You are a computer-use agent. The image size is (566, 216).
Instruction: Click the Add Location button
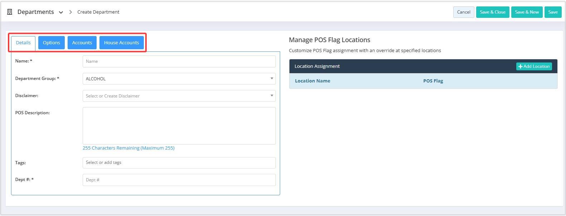coord(534,66)
